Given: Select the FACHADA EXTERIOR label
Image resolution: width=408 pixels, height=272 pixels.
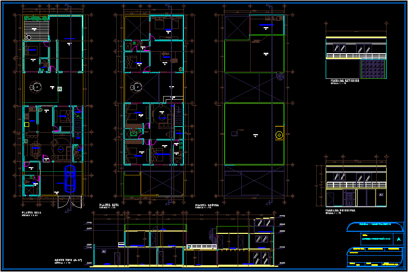Looking at the screenshot, I should coord(344,81).
